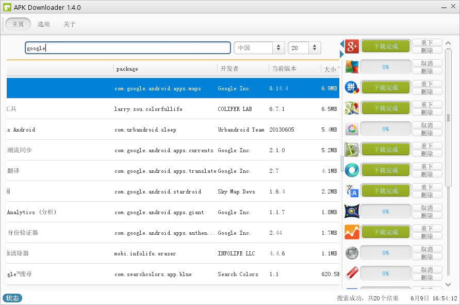Click 重下 for the Google+ download
Image resolution: width=460 pixels, height=305 pixels.
click(427, 42)
